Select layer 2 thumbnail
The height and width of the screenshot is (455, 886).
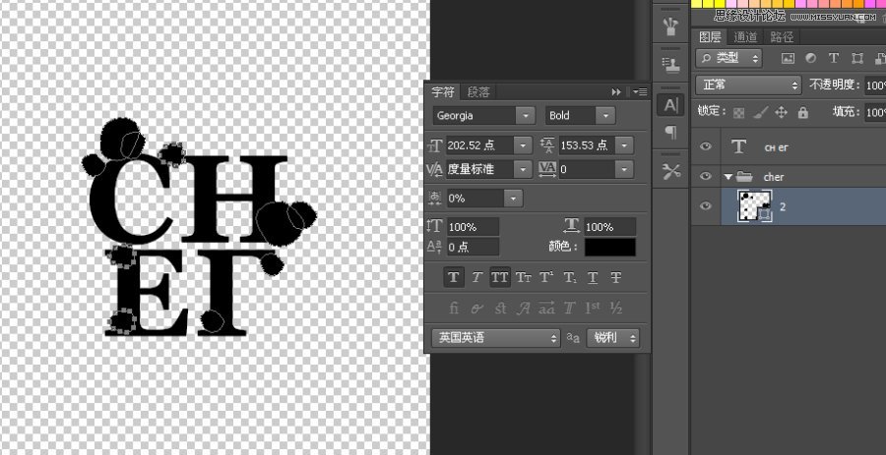pyautogui.click(x=754, y=206)
